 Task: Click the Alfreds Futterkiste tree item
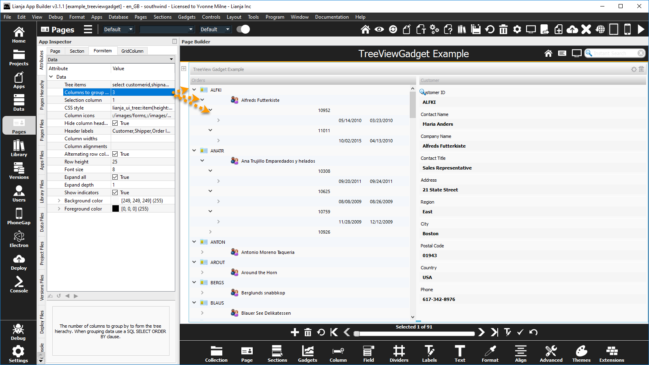tap(260, 100)
